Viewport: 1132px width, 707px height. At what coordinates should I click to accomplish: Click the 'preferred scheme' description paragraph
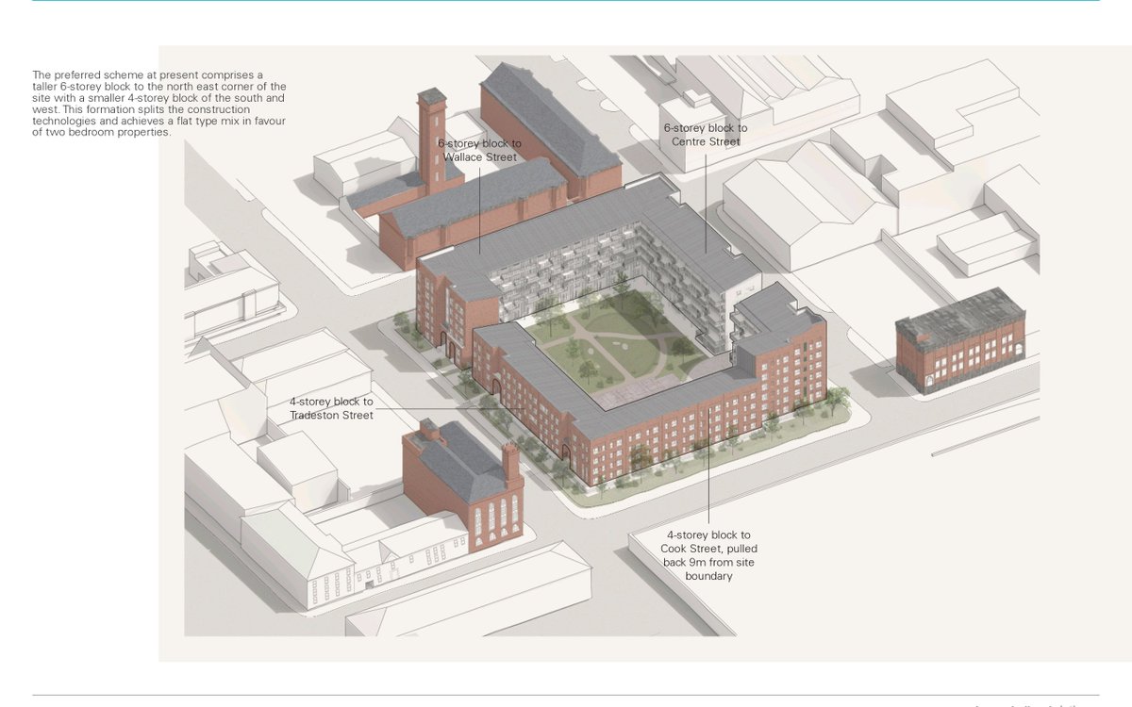[x=159, y=104]
